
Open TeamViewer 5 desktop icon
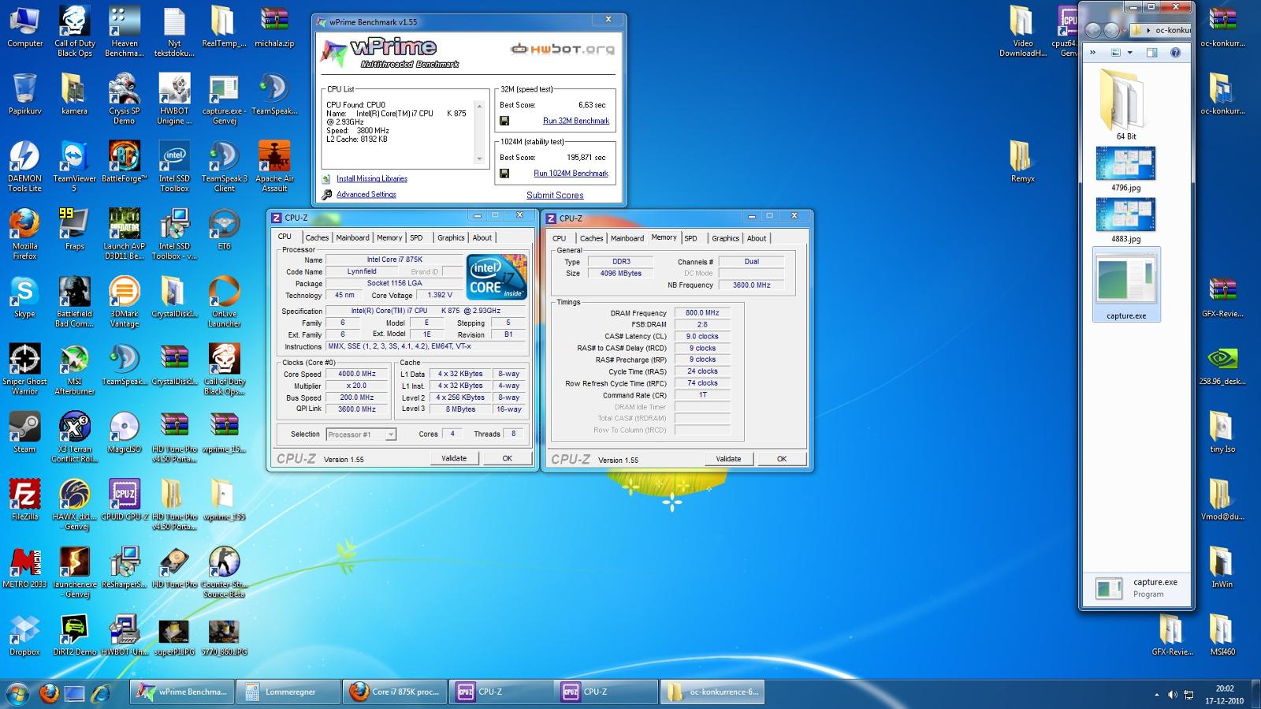coord(75,166)
